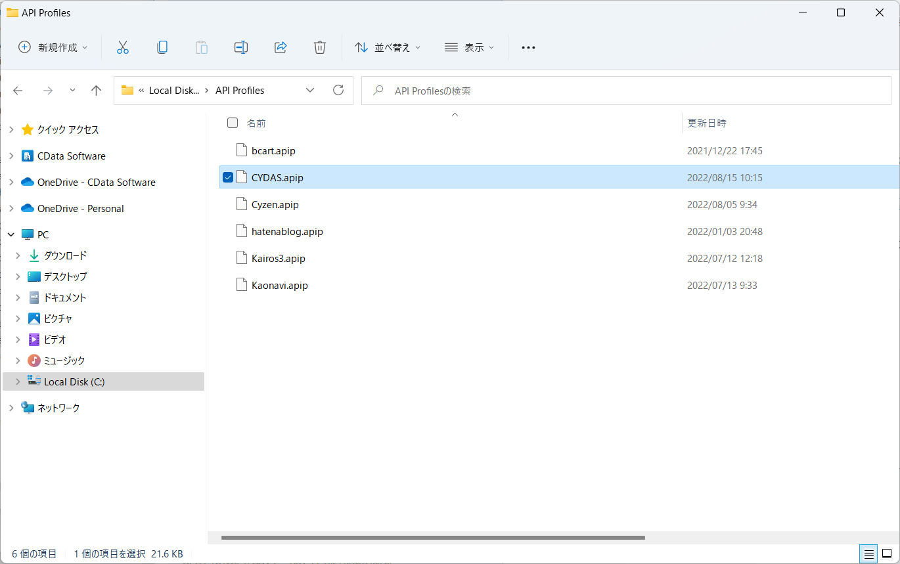
Task: Open the 表示 view dropdown
Action: point(469,47)
